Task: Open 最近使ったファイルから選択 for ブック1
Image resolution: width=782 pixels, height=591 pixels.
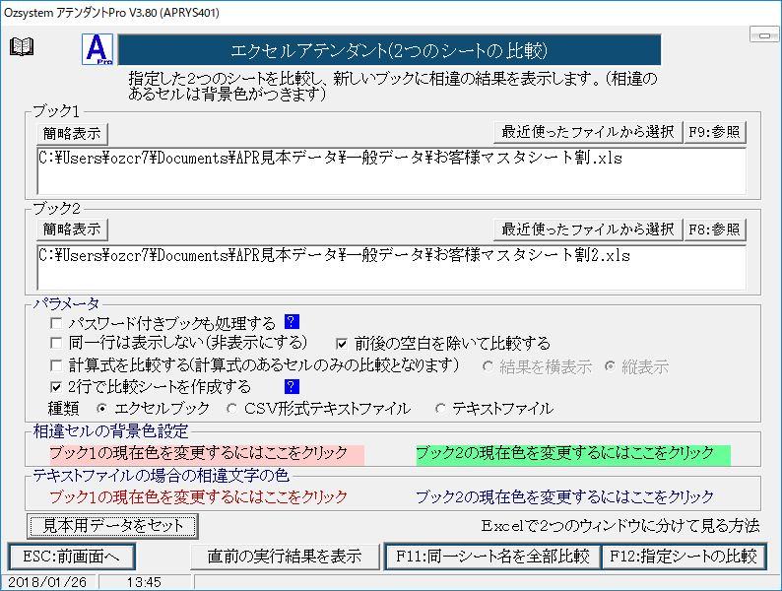Action: point(588,132)
